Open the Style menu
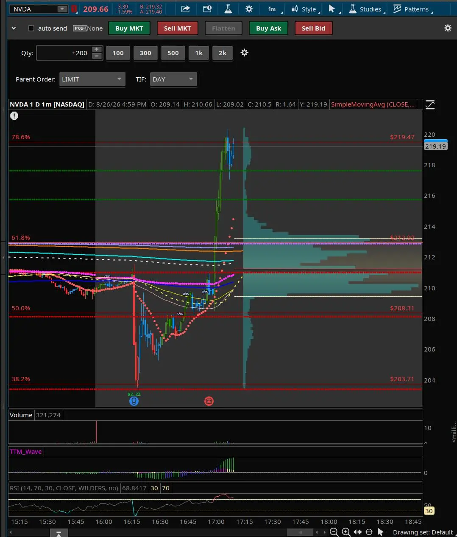Image resolution: width=457 pixels, height=537 pixels. tap(306, 9)
